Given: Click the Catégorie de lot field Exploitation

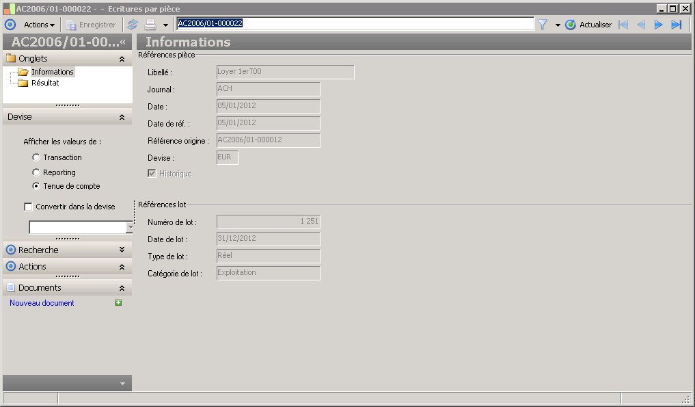Looking at the screenshot, I should click(x=268, y=273).
